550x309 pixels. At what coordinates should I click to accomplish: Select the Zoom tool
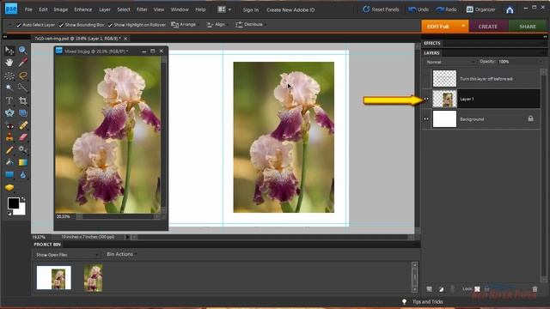pyautogui.click(x=23, y=51)
